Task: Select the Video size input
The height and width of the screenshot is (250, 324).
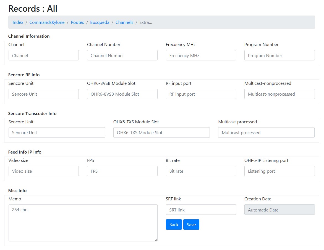Action: click(x=44, y=171)
